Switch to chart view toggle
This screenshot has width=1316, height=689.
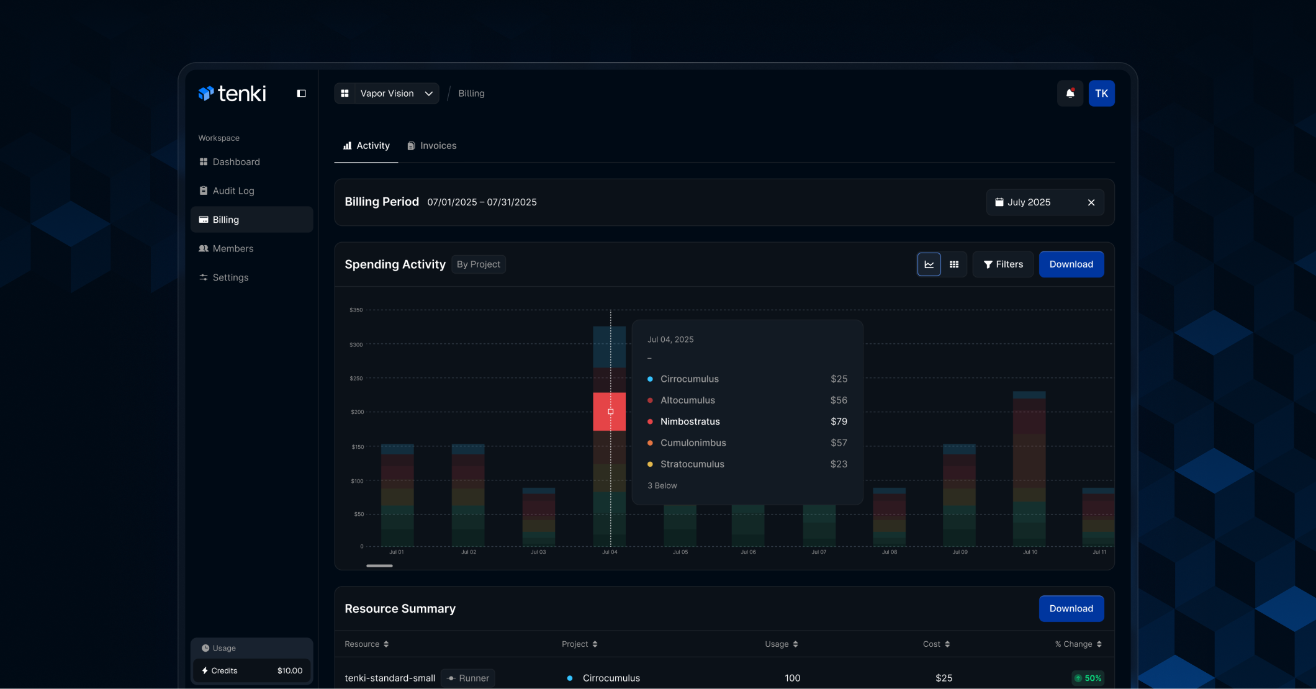pyautogui.click(x=929, y=264)
